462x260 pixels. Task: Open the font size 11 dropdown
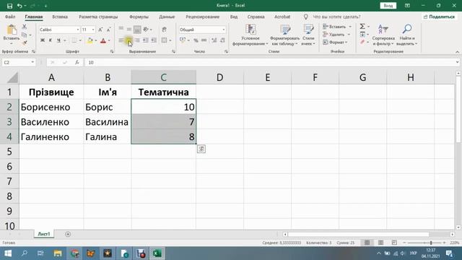[x=93, y=30]
